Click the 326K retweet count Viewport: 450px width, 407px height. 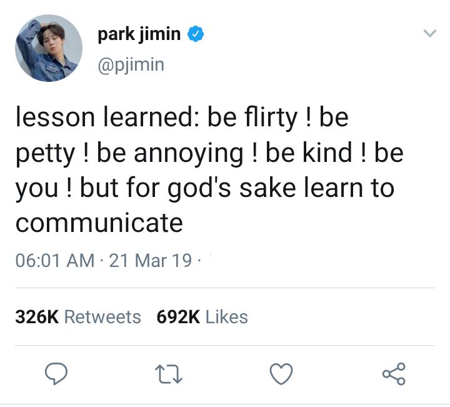click(x=37, y=317)
